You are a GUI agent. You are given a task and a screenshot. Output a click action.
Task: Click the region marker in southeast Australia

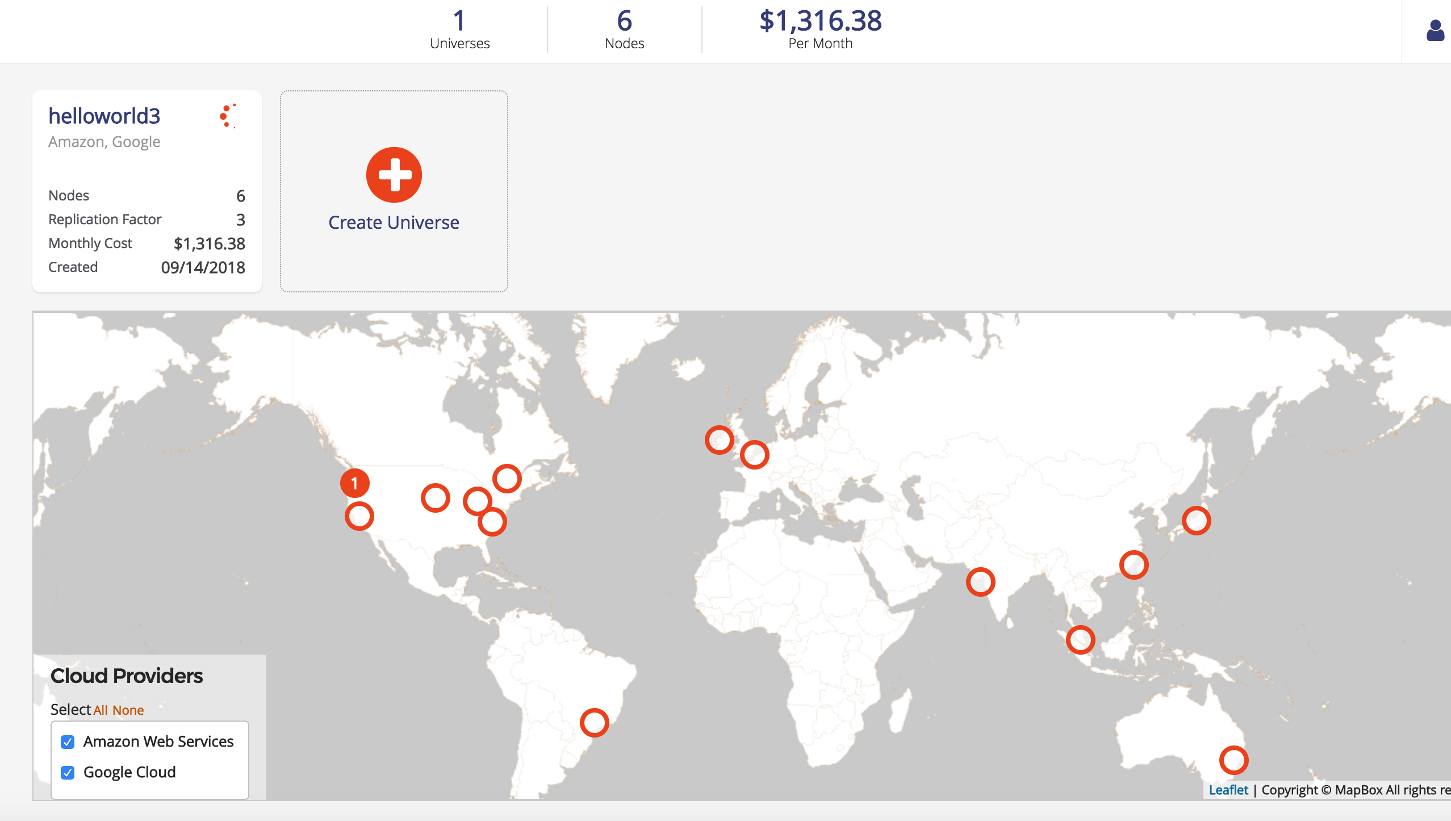tap(1233, 760)
